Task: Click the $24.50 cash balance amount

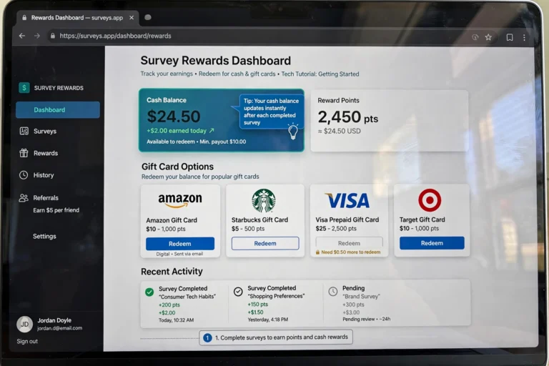Action: (x=174, y=117)
